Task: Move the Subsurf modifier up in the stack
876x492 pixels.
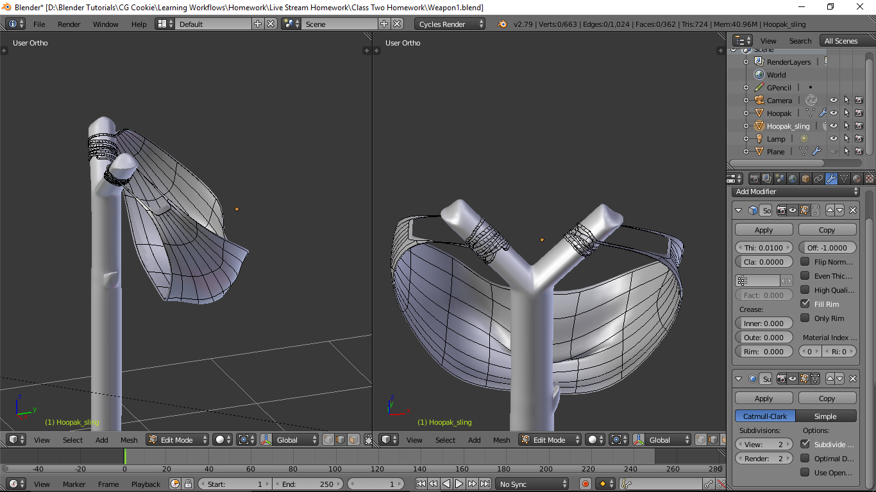Action: click(x=830, y=379)
